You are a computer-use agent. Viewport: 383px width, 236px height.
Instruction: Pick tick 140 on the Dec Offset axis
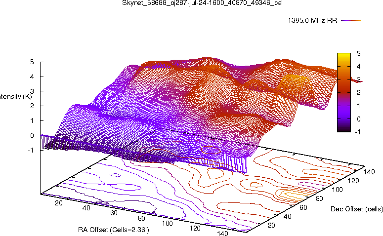[x=369, y=172]
